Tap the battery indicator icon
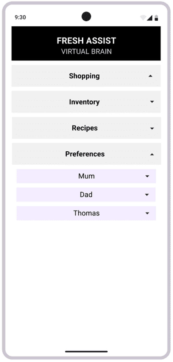This screenshot has width=173, height=362. [156, 18]
